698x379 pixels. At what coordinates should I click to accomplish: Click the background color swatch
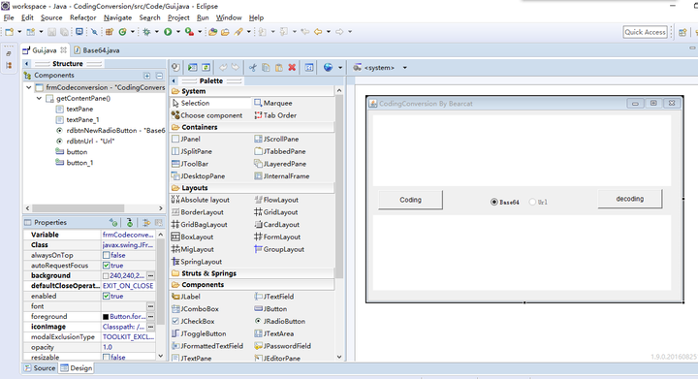(106, 276)
